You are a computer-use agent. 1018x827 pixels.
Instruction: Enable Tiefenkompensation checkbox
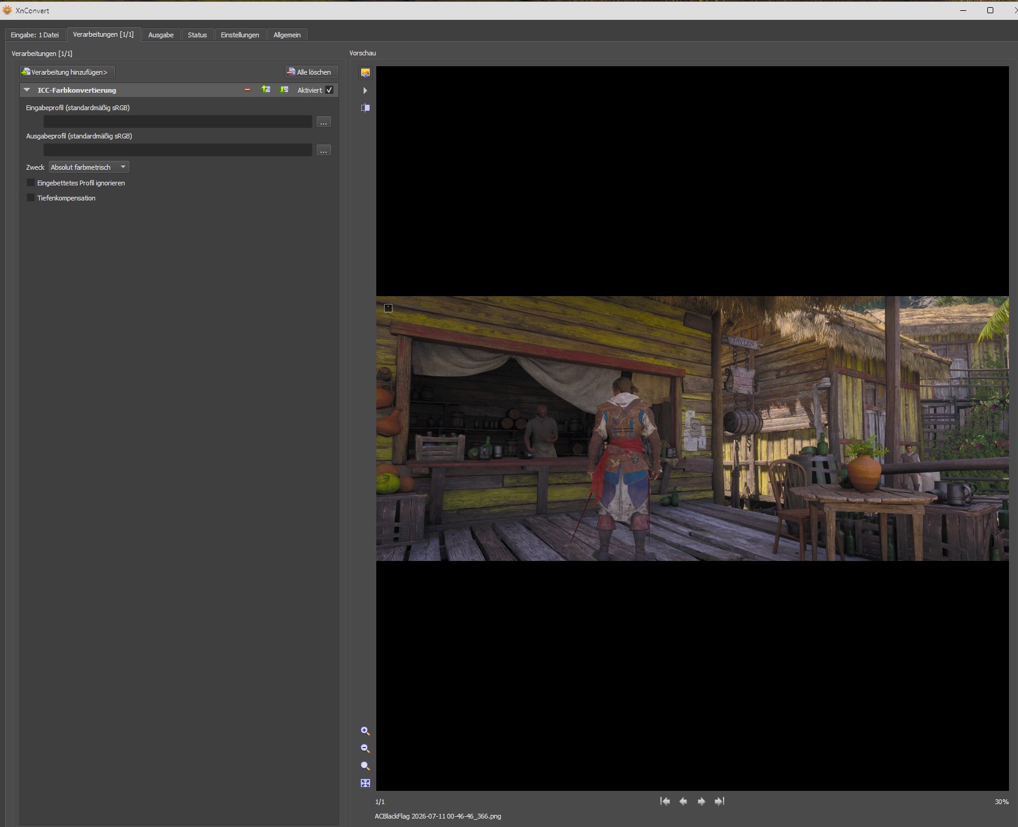(31, 197)
